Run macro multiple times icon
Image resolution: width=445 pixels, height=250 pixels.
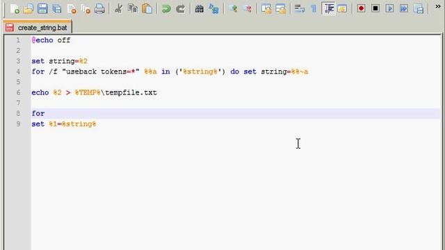(x=404, y=9)
